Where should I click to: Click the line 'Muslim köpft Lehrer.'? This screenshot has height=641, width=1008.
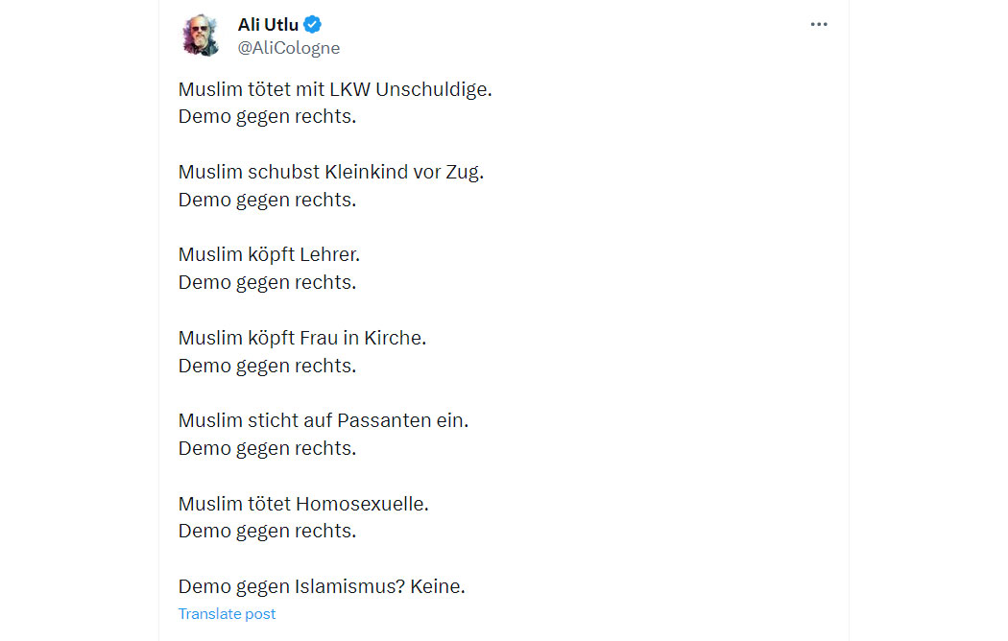pyautogui.click(x=269, y=255)
